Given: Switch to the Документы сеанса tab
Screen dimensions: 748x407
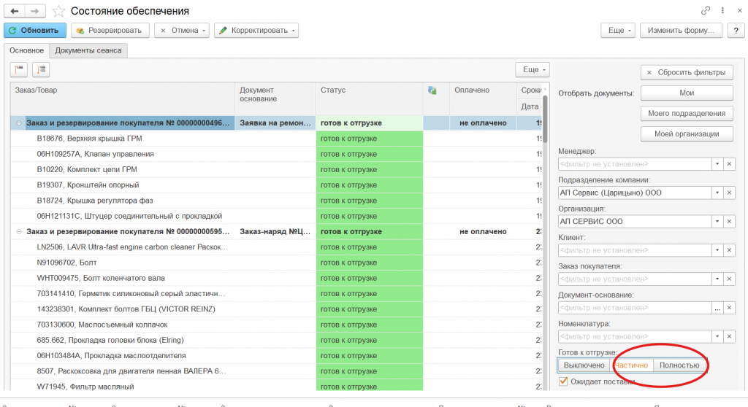Looking at the screenshot, I should pos(89,50).
